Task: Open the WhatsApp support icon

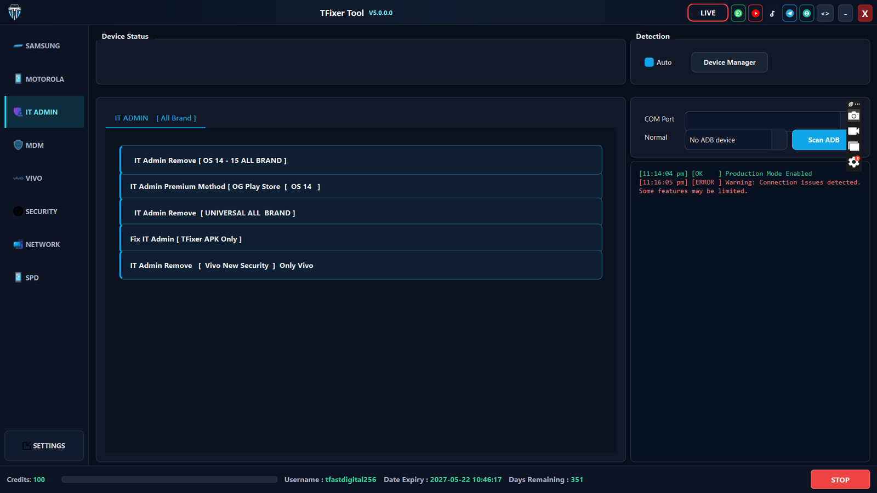Action: pos(738,13)
